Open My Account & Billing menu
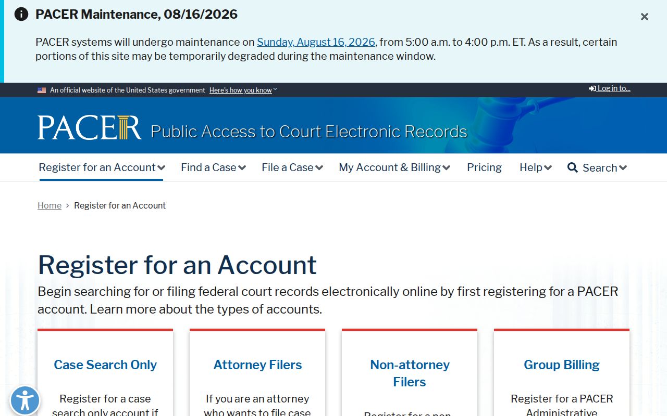The height and width of the screenshot is (416, 667). (x=394, y=167)
